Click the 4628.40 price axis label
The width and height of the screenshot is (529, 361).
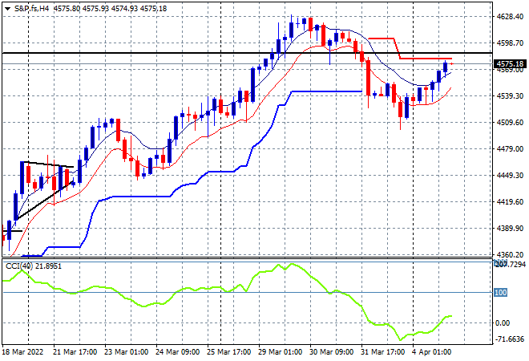510,17
